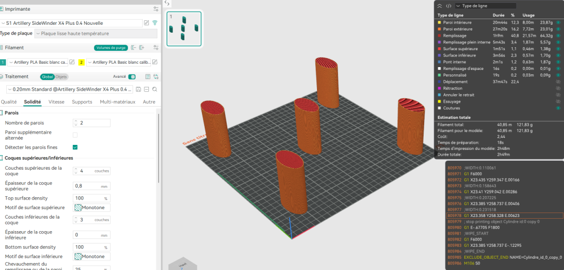Show Déplacement moves with eye icon

[x=558, y=82]
